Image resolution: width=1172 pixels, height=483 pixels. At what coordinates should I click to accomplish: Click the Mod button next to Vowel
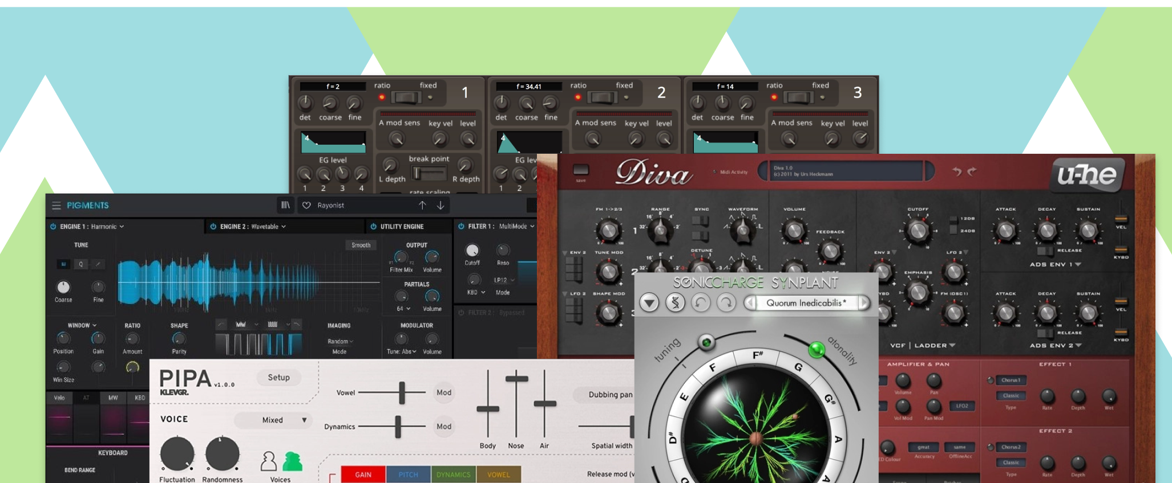(x=444, y=392)
